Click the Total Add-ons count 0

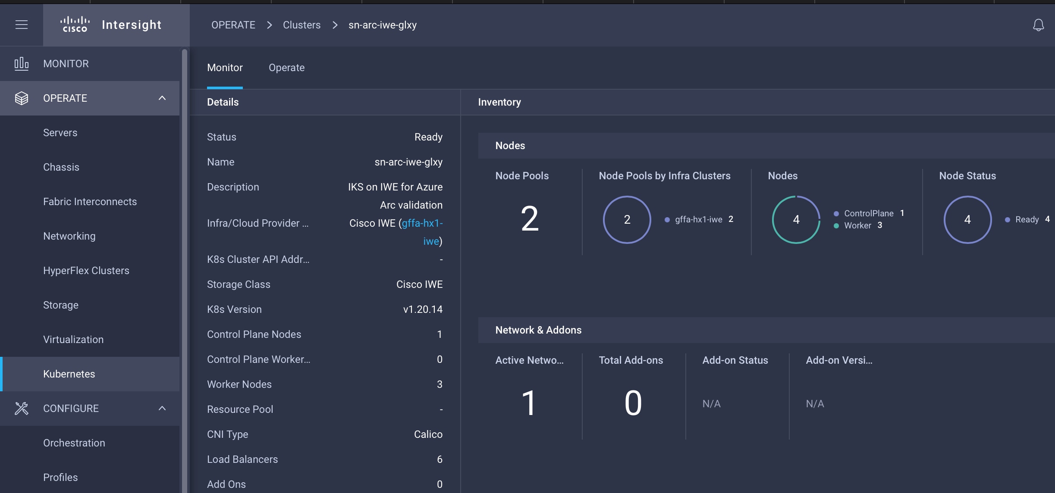click(633, 403)
